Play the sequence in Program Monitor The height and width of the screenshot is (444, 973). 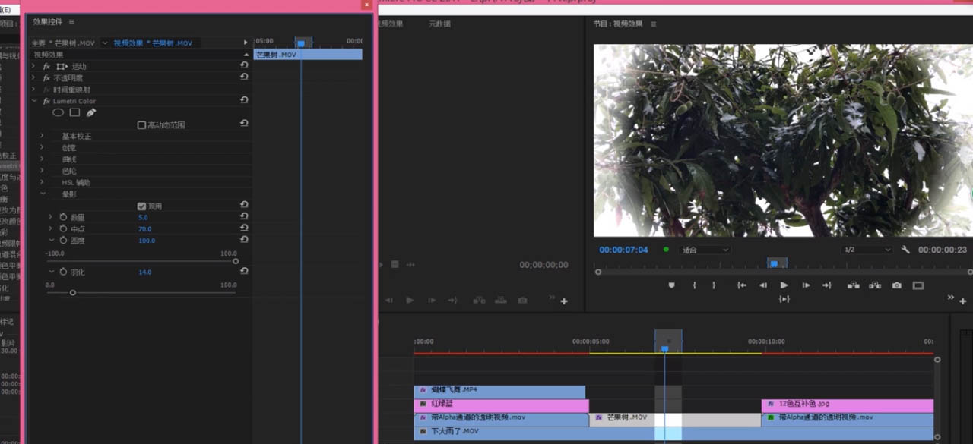784,285
